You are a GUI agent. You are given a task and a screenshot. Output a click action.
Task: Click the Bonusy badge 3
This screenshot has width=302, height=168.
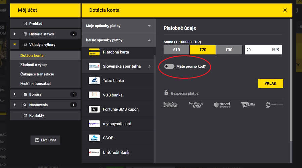[73, 94]
